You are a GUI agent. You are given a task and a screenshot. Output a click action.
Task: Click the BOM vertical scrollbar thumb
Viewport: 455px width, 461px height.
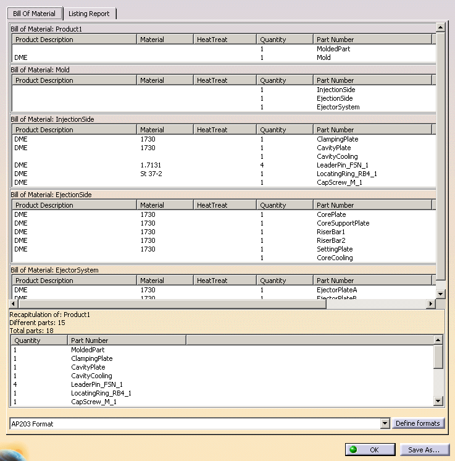(440, 156)
